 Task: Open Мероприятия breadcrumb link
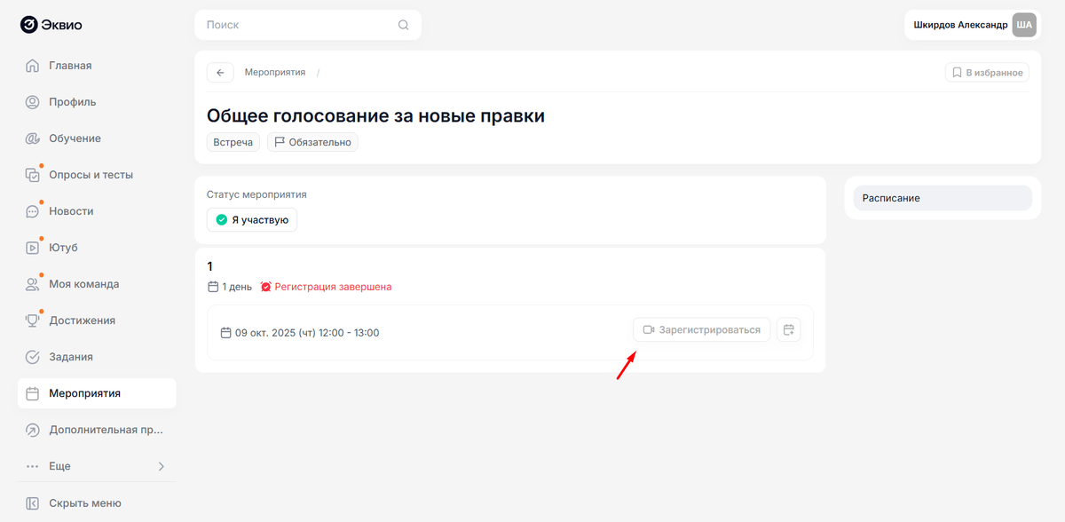pos(275,73)
